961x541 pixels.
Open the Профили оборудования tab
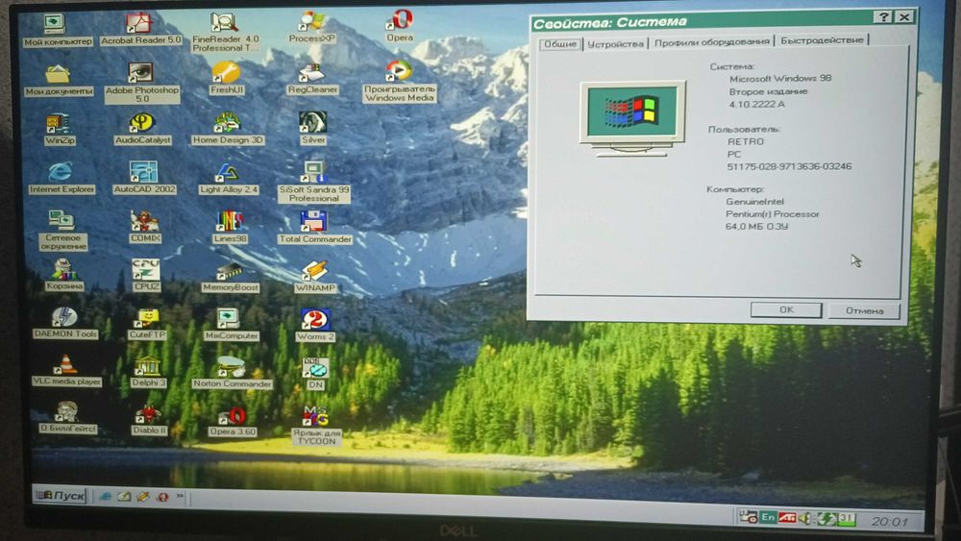(711, 42)
